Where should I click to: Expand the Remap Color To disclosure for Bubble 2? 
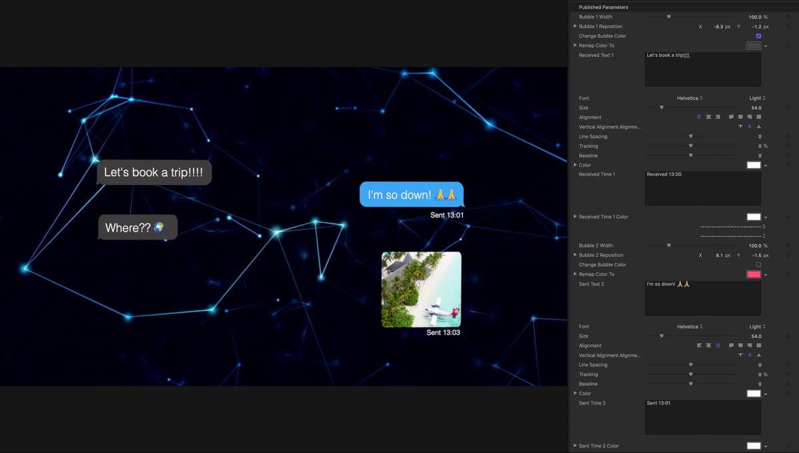coord(575,274)
